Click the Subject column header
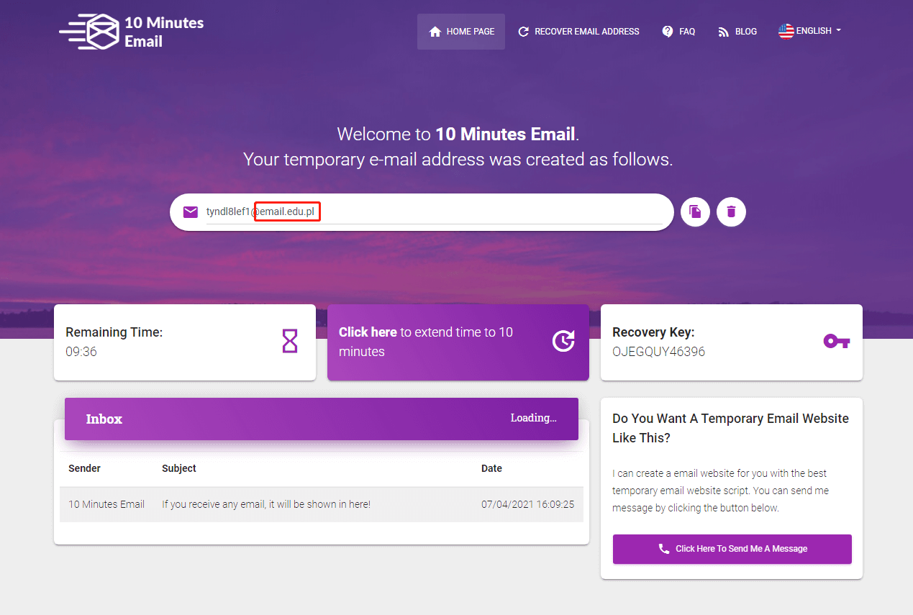This screenshot has height=615, width=913. pos(179,468)
